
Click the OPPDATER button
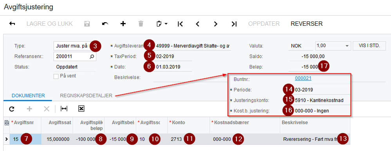click(264, 24)
